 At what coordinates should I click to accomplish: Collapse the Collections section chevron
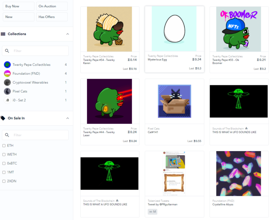[68, 34]
